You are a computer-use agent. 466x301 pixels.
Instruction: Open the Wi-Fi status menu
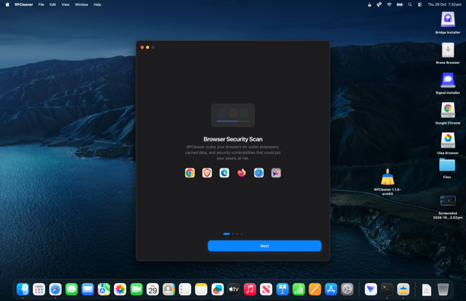click(x=389, y=5)
